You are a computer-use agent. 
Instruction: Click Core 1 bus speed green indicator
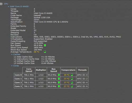(59, 79)
